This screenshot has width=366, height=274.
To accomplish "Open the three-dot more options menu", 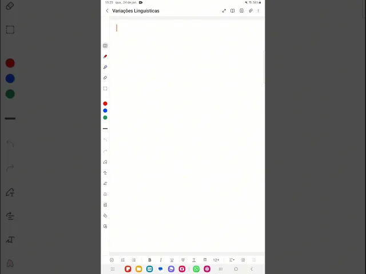I will [x=258, y=11].
